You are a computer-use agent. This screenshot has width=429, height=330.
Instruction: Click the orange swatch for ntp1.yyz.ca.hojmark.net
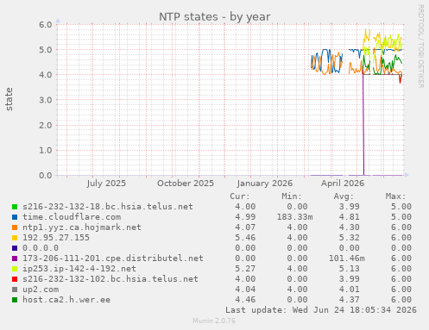(15, 227)
